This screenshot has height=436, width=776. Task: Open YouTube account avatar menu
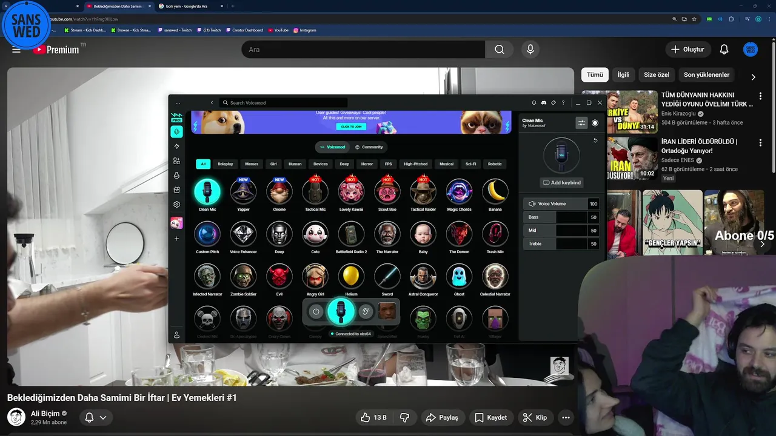751,50
